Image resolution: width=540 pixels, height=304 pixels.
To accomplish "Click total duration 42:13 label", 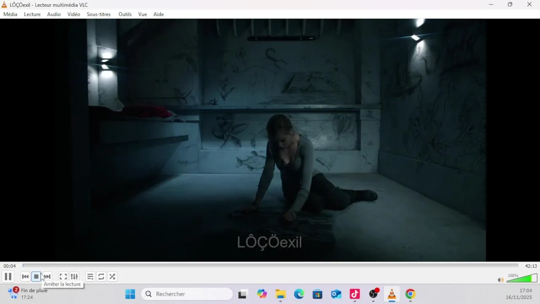I will click(531, 266).
